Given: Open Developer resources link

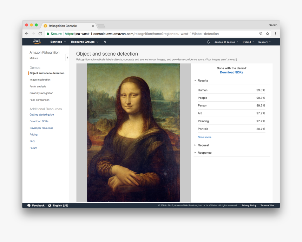Looking at the screenshot, I should tap(41, 128).
